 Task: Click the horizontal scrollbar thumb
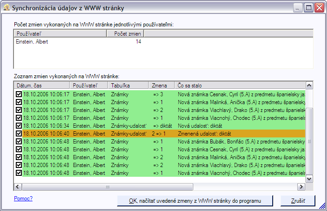pos(107,186)
